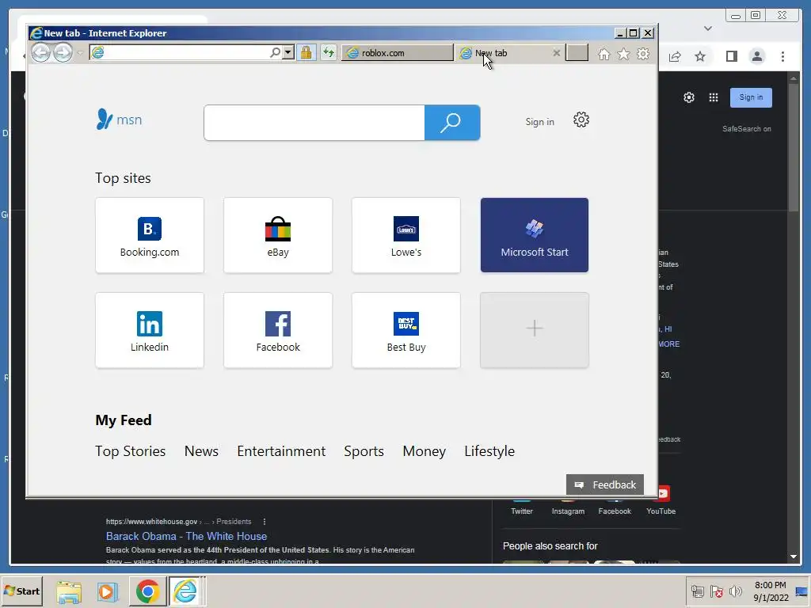Click the IE Home icon
This screenshot has width=811, height=608.
(603, 54)
